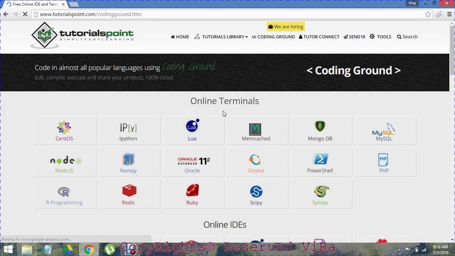This screenshot has height=256, width=455.
Task: Go back with browser back arrow
Action: tap(6, 14)
